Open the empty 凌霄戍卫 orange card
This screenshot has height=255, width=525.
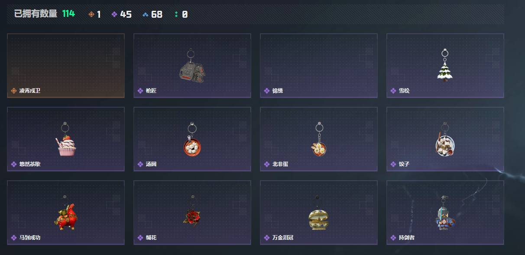point(66,66)
